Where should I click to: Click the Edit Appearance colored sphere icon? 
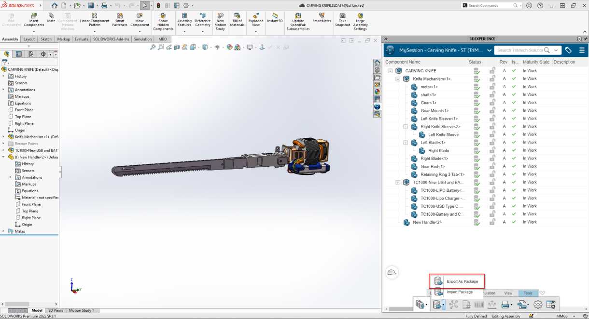[230, 47]
